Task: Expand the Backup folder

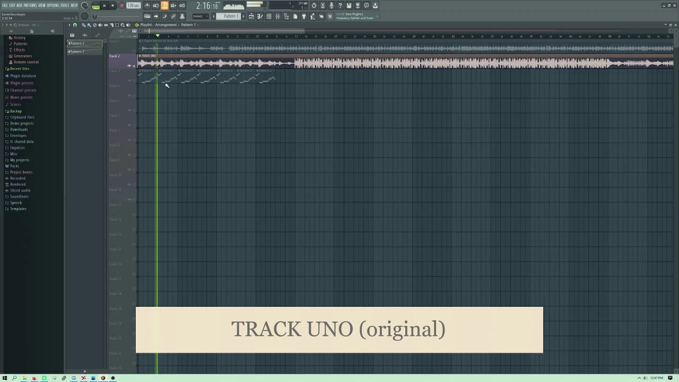Action: [16, 111]
